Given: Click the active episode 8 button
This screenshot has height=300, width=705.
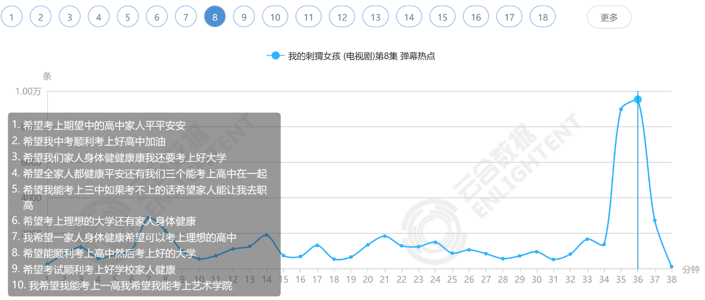Looking at the screenshot, I should click(215, 17).
